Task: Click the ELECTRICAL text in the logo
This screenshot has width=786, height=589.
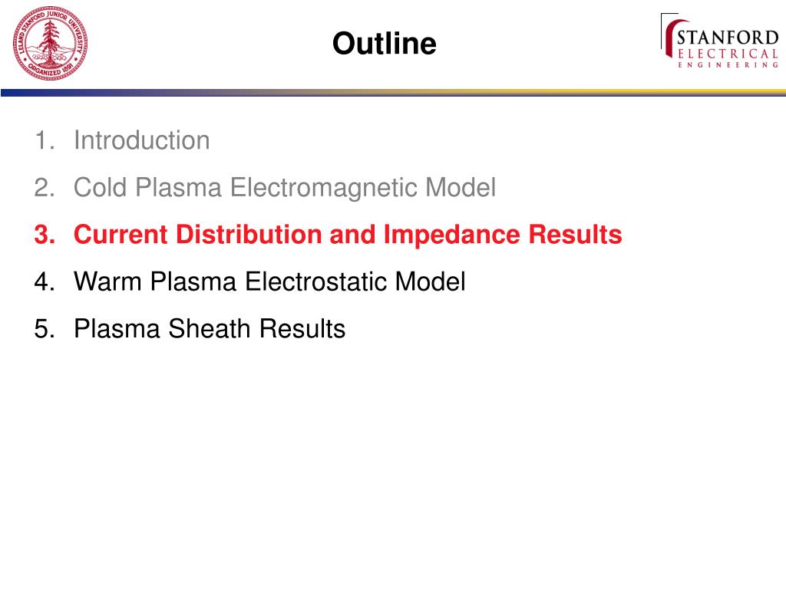Action: [x=728, y=54]
